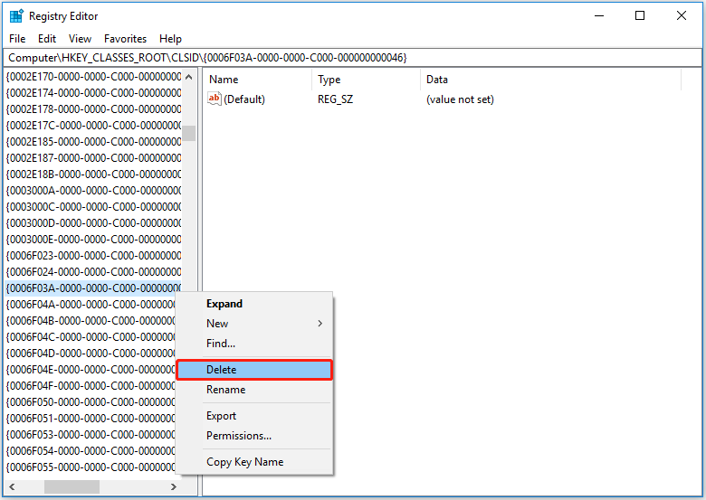
Task: Select key {0006F04F-0000-0000-C000 in tree
Action: (x=90, y=386)
